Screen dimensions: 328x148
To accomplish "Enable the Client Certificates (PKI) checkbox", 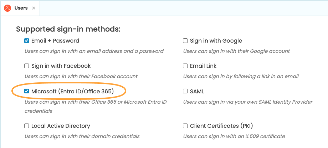I will (x=185, y=126).
